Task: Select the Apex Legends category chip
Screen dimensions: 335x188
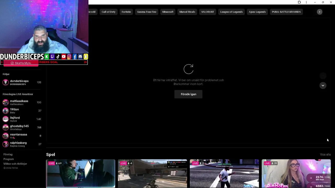Action: pyautogui.click(x=257, y=12)
